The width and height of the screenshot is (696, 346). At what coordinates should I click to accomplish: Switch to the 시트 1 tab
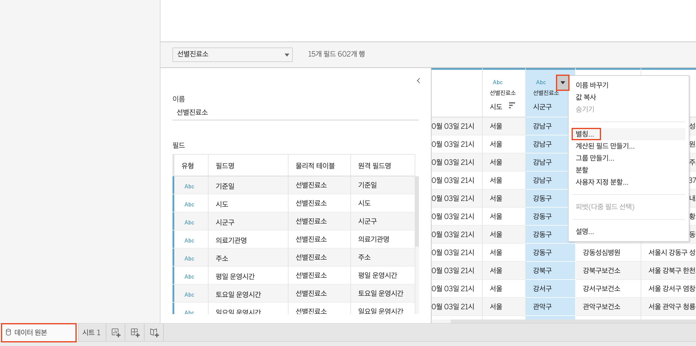[91, 332]
